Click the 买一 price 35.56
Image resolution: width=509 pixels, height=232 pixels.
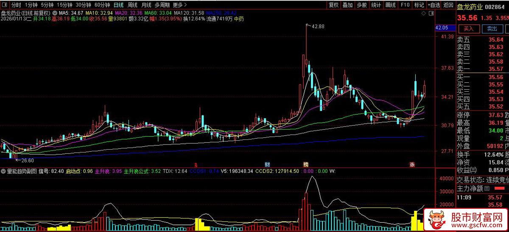(496, 77)
